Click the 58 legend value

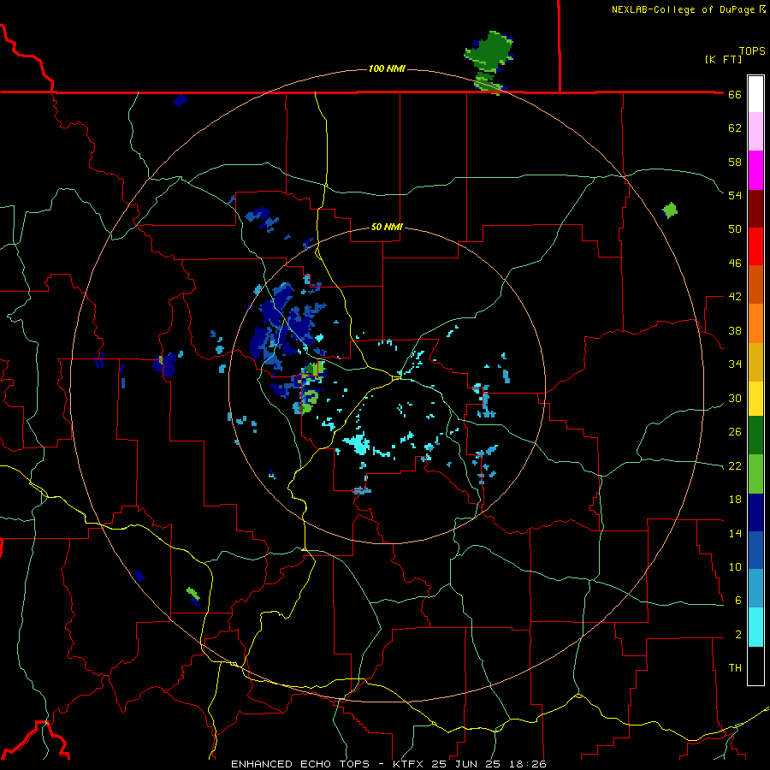735,162
